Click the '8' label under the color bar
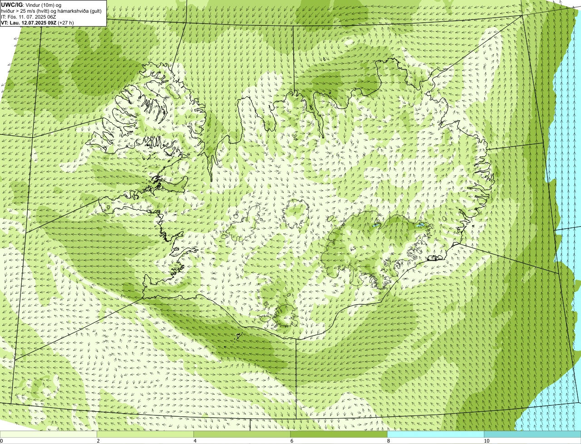Screen dimensions: 581x444 tap(388, 441)
